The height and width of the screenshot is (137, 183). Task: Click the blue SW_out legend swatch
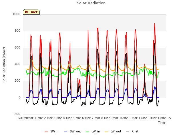(x=66, y=132)
